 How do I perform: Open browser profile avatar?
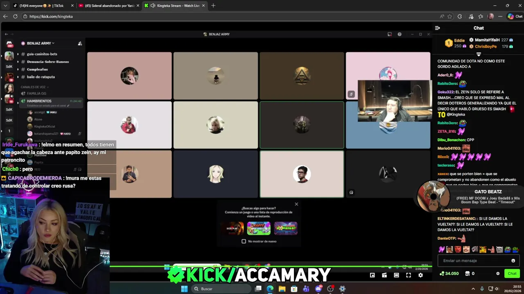[x=491, y=16]
